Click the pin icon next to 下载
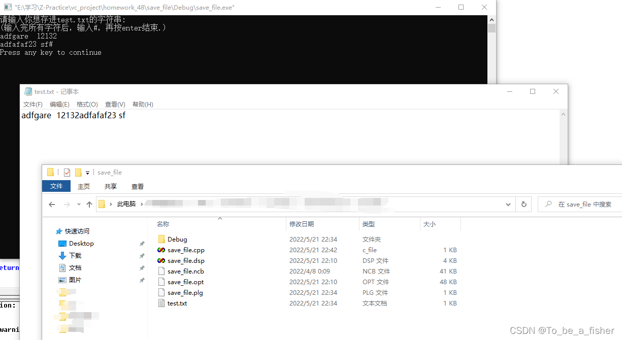The image size is (622, 340). [x=142, y=256]
